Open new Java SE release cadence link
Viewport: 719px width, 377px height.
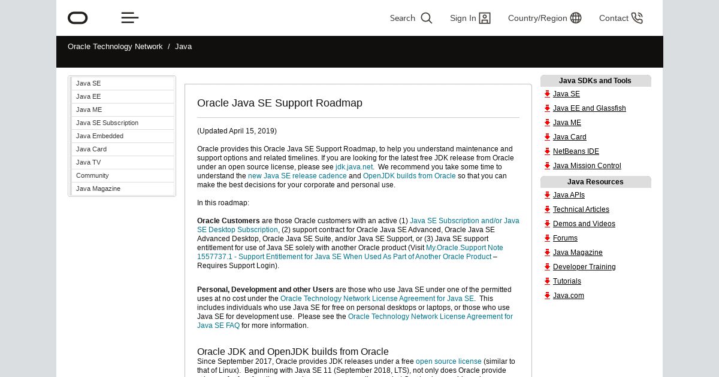coord(297,176)
